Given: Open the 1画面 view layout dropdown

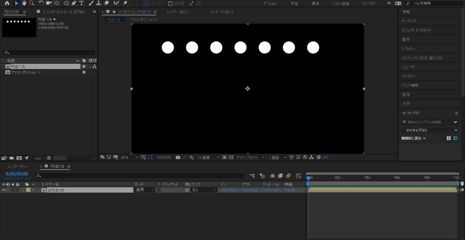Looking at the screenshot, I should [277, 157].
